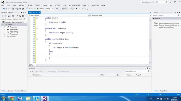Toggle the pin on the Stack.cs tab
The image size is (181, 101).
pos(37,13)
